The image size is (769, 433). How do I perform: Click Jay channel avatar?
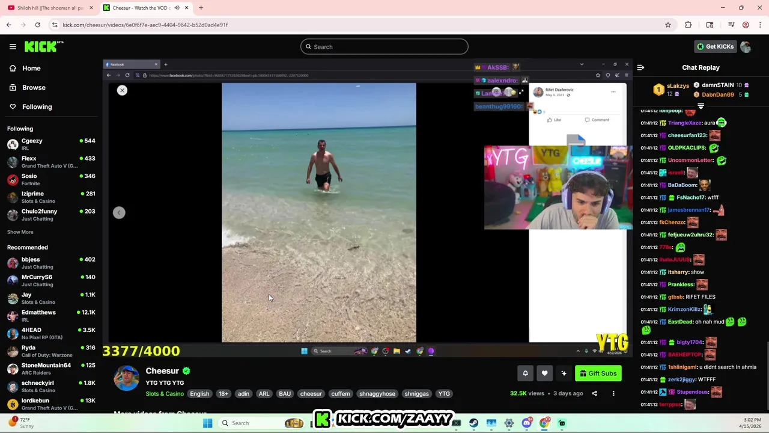tap(13, 298)
